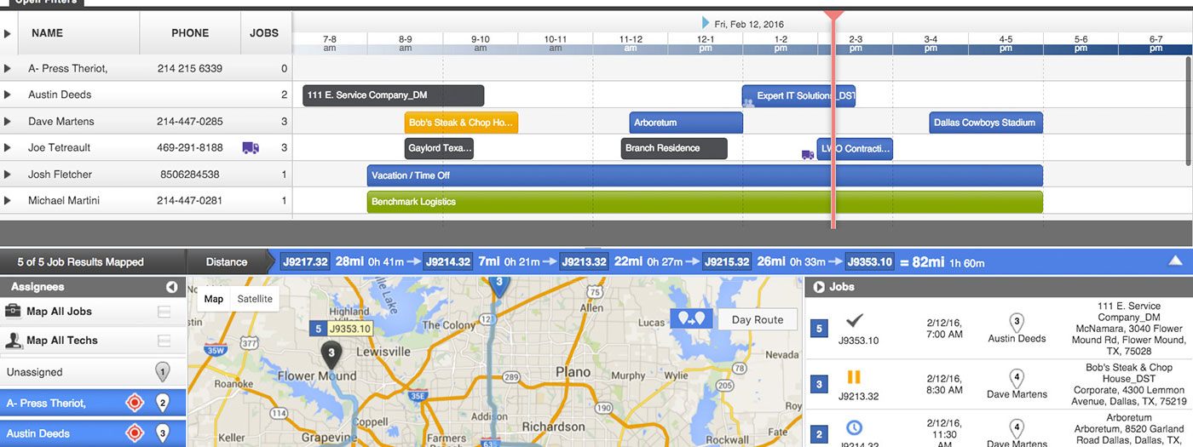Click the J9353.10 job in the route bar
Screen dimensions: 1193x447
(x=869, y=262)
